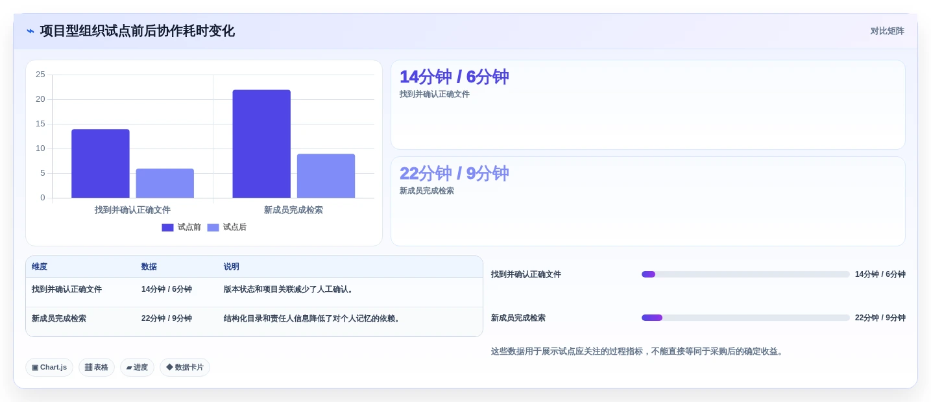The image size is (931, 402).
Task: Click the 试点前 bar for 新成员完成检索
Action: [261, 144]
